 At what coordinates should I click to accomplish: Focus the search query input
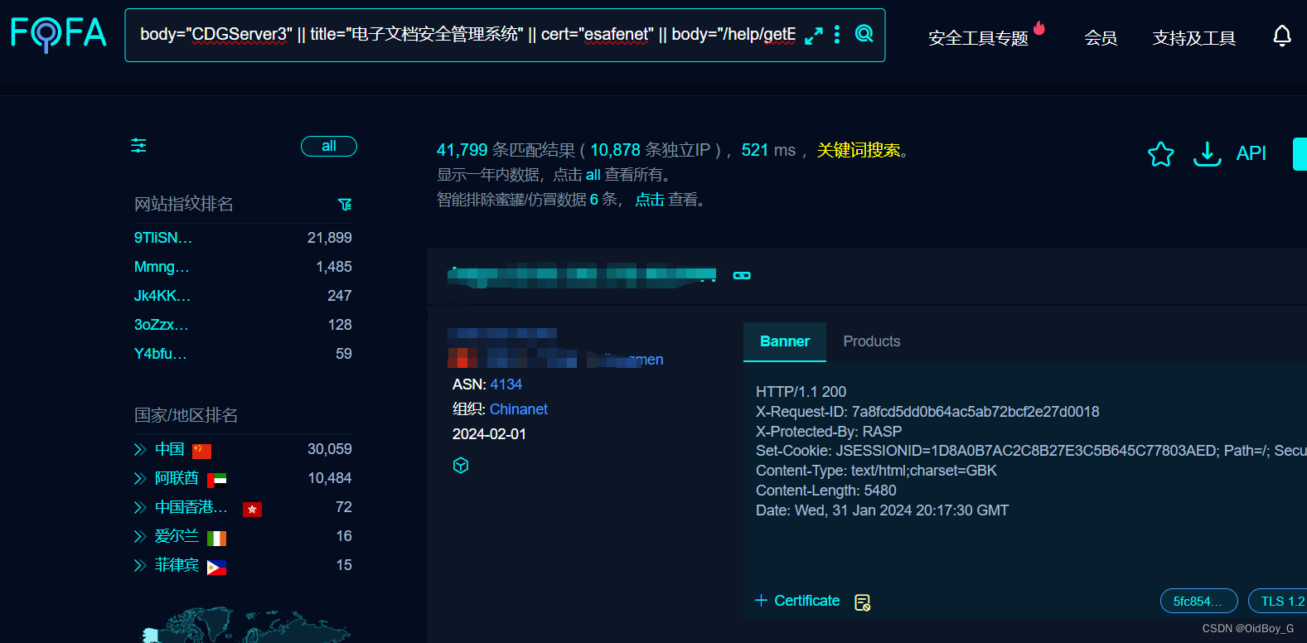pyautogui.click(x=467, y=35)
